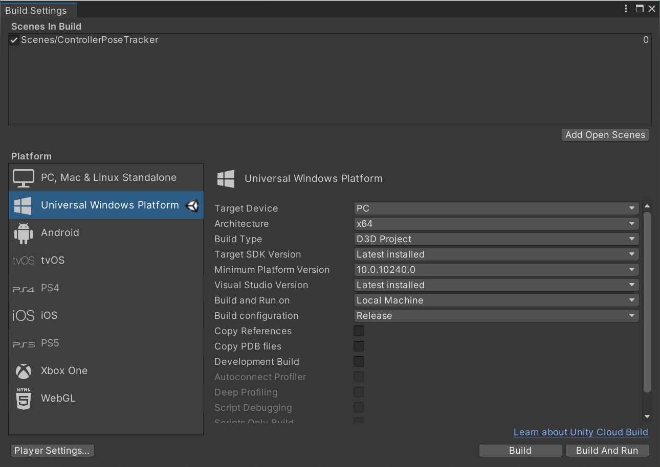Maximize the Build Settings window
Image resolution: width=660 pixels, height=467 pixels.
[x=640, y=9]
